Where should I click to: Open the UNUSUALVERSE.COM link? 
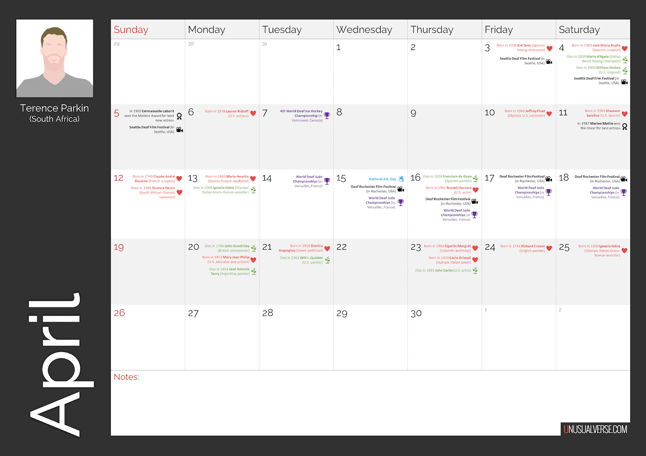tap(595, 429)
